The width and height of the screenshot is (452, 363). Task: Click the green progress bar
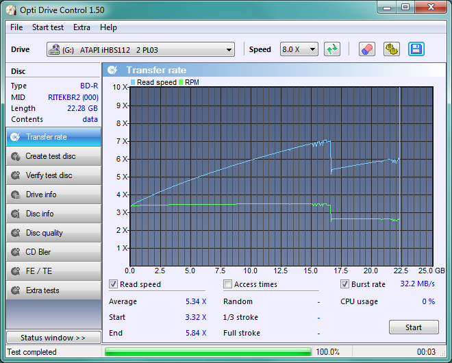pos(208,352)
